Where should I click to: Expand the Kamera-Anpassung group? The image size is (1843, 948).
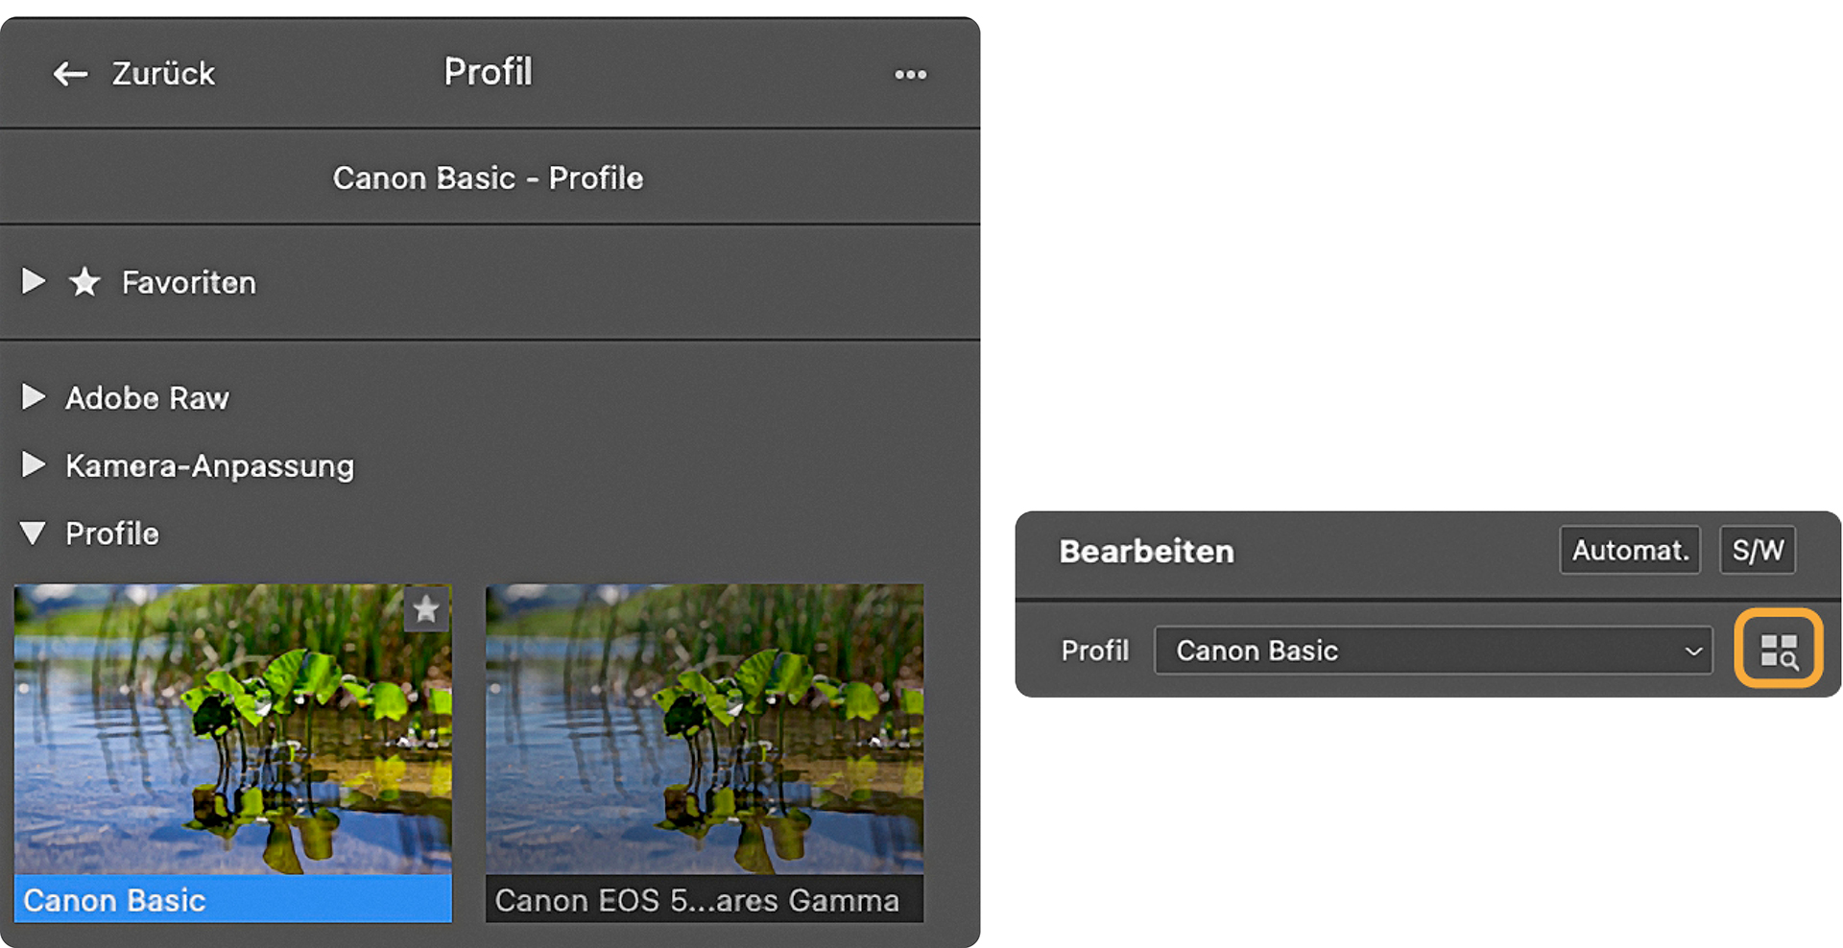[34, 465]
